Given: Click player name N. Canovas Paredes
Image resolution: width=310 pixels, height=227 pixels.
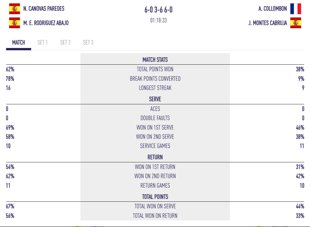Looking at the screenshot, I should (x=44, y=9).
